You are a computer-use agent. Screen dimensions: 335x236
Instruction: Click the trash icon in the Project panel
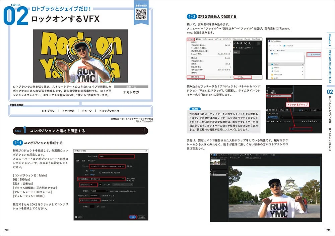point(287,110)
